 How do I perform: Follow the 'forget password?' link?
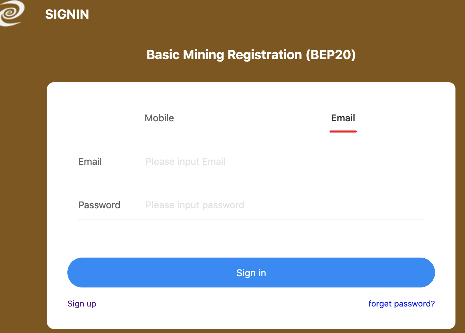(402, 303)
